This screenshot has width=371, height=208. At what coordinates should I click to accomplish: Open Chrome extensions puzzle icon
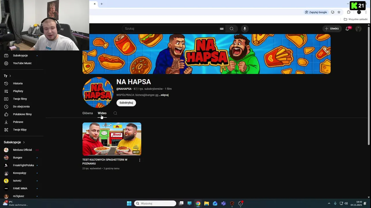click(x=349, y=12)
